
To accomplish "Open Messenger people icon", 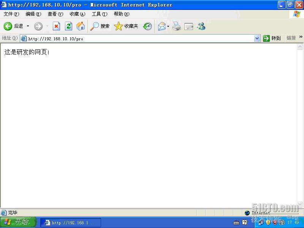I will [x=201, y=26].
